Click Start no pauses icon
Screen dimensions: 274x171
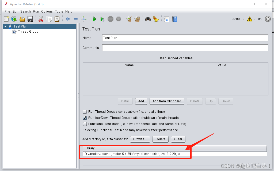pos(102,19)
